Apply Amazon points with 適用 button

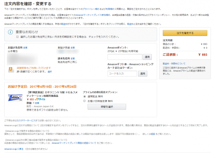tap(147, 57)
